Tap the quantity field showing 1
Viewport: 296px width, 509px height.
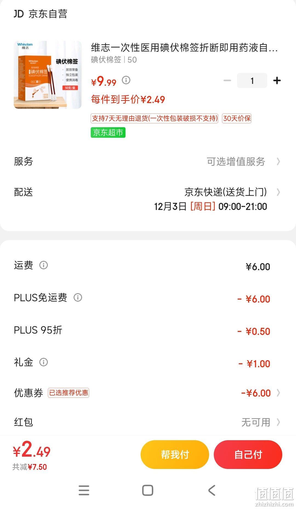(x=252, y=81)
